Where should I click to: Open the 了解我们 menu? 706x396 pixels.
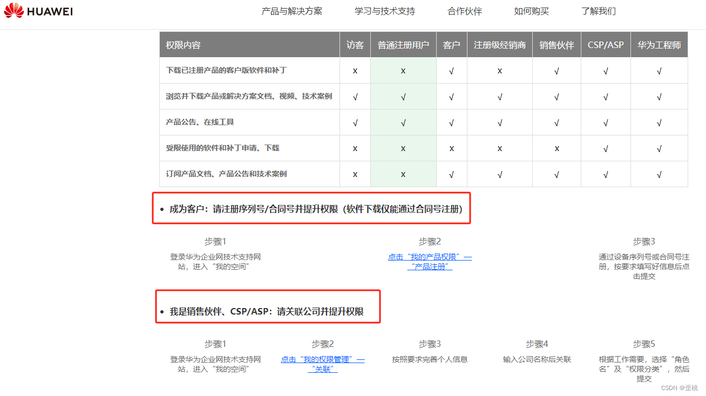pos(599,11)
